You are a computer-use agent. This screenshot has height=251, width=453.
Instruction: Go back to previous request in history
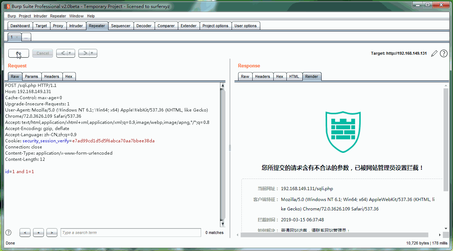(63, 53)
